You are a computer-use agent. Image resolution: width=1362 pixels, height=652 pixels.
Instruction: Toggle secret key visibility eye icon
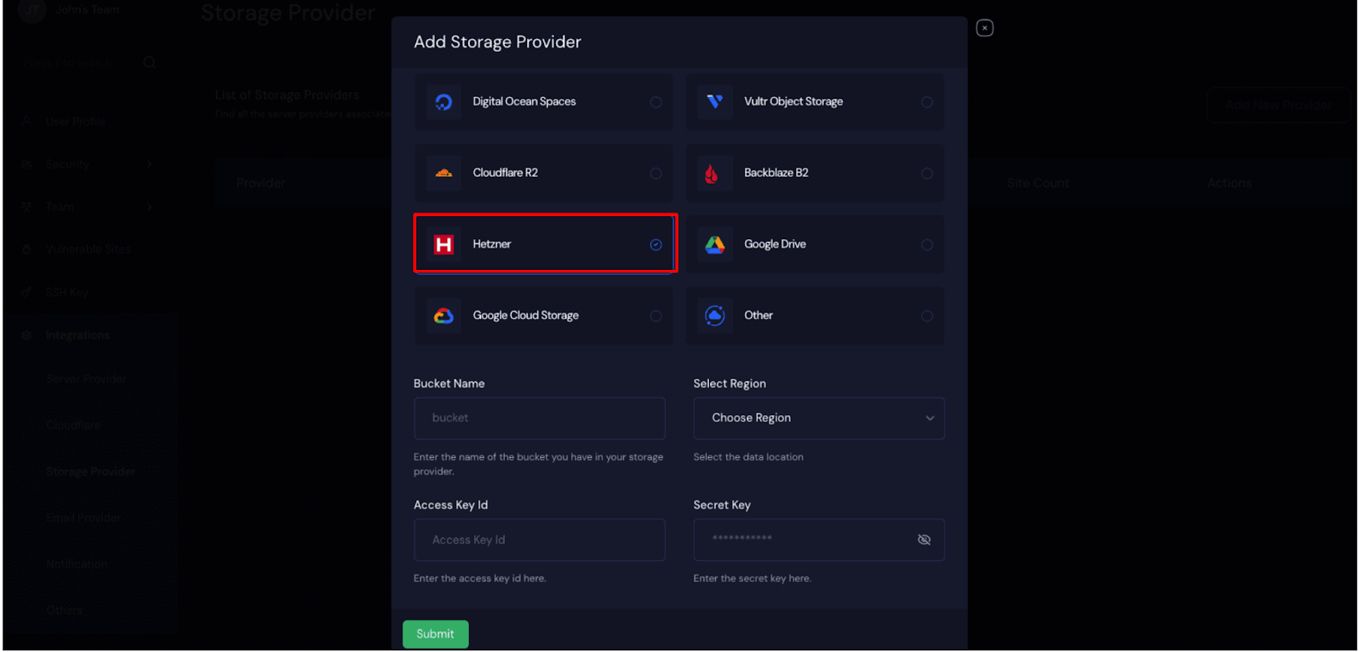924,540
